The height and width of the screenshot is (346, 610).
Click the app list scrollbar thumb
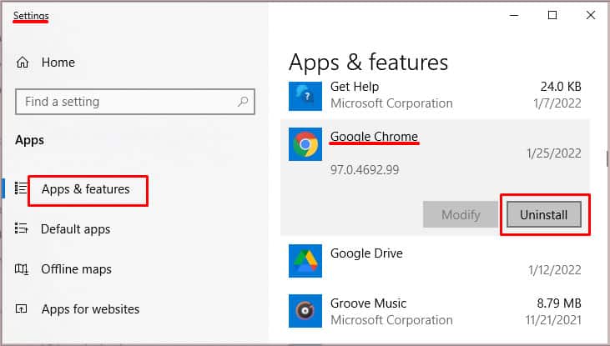(607, 158)
